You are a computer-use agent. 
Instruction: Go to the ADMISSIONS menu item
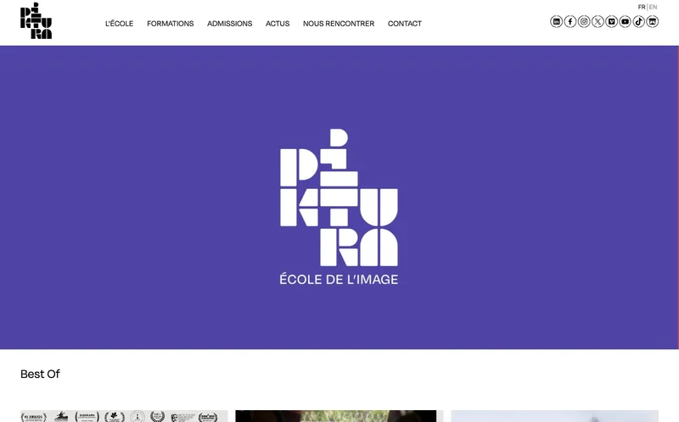tap(229, 24)
